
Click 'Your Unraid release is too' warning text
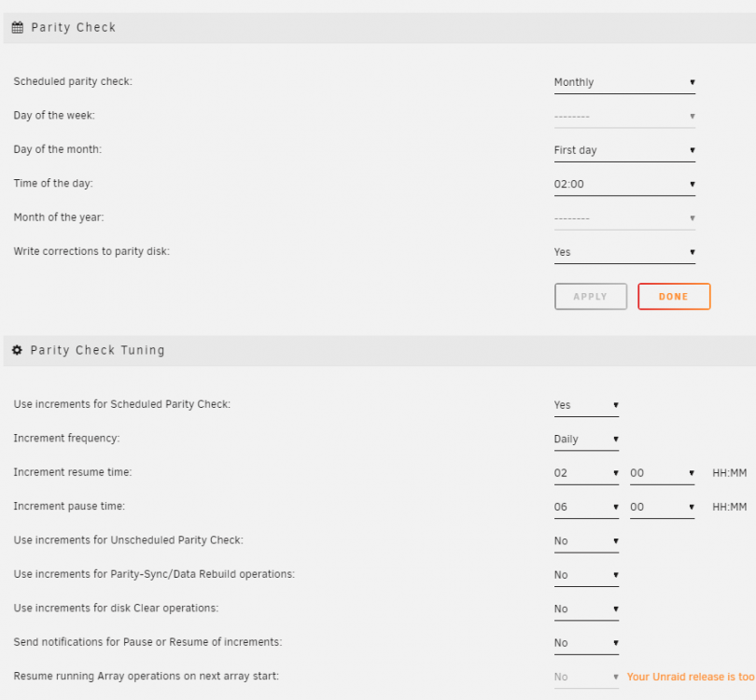[x=691, y=677]
